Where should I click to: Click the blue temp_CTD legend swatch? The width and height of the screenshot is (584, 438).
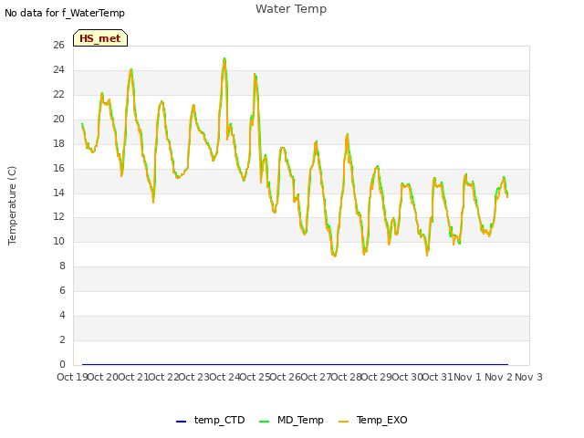pos(181,422)
